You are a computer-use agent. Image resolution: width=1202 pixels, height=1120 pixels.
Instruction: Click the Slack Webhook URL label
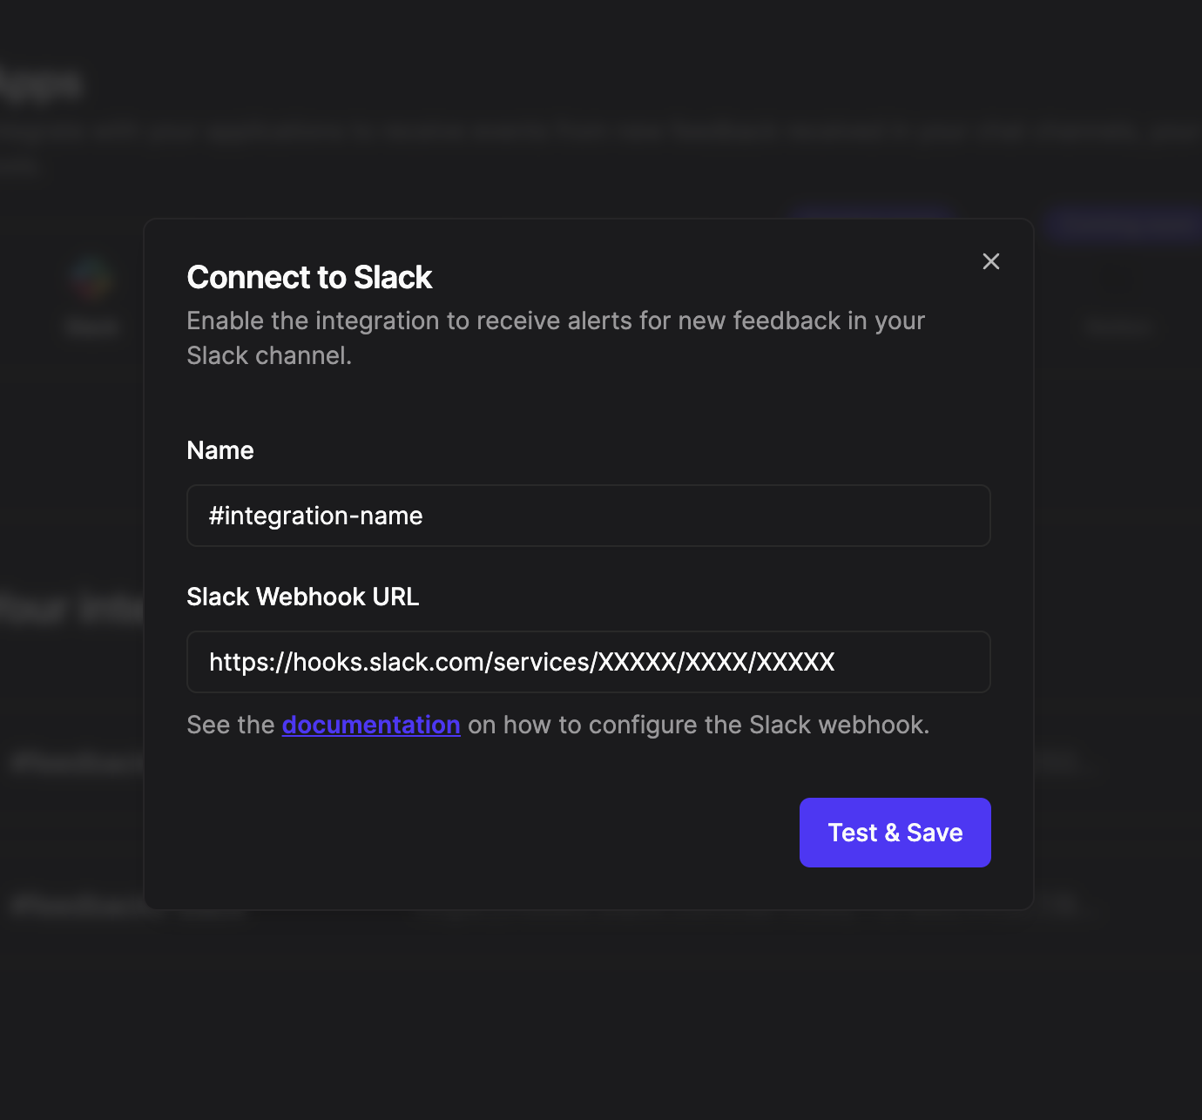(x=302, y=597)
